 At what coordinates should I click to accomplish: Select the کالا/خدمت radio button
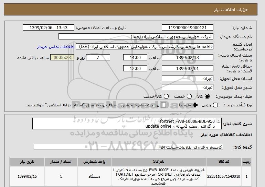[x=166, y=96]
